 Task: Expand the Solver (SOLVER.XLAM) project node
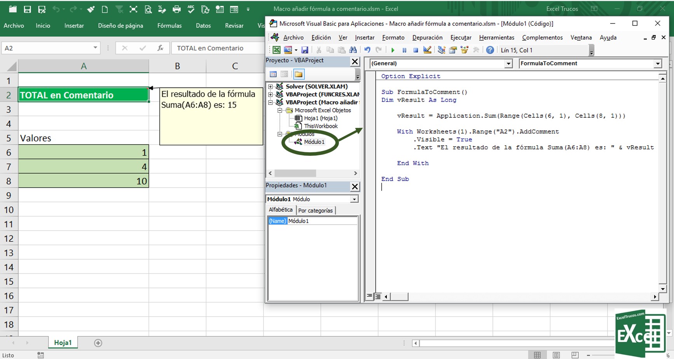(x=271, y=87)
